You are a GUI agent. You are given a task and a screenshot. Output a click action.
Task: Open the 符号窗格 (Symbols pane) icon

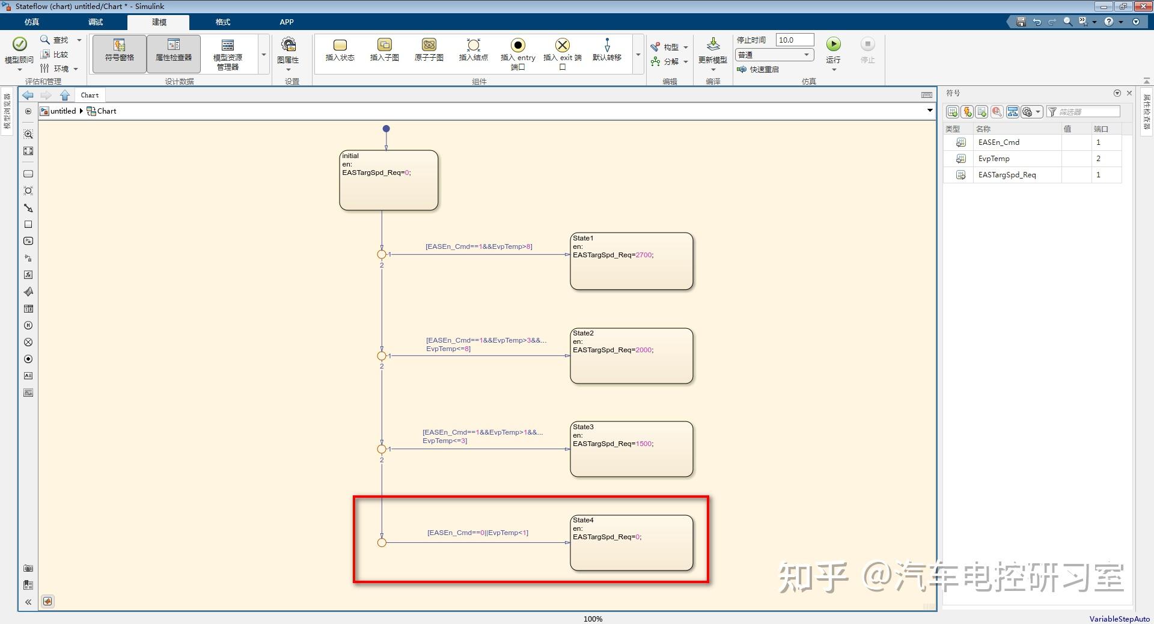[x=118, y=53]
